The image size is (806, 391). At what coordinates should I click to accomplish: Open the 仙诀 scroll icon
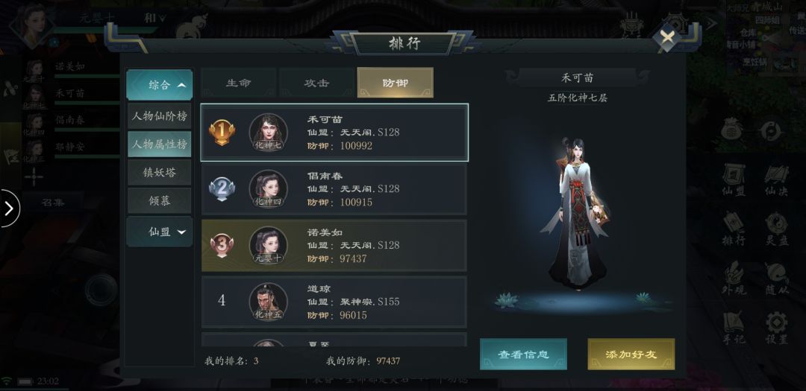(777, 179)
